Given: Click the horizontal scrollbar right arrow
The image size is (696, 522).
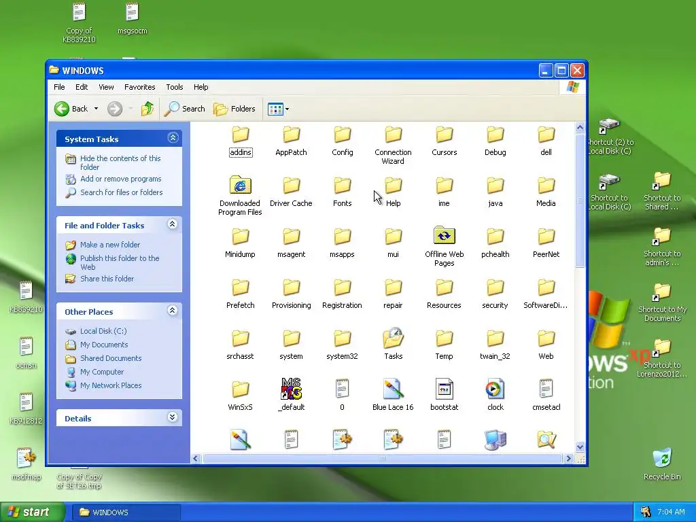Looking at the screenshot, I should (569, 459).
